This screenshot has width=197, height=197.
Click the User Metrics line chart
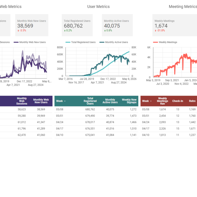pos(97,62)
